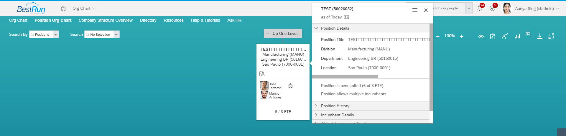The image size is (566, 136).
Task: Open the Aanya Sing (sfadmin) account menu
Action: point(537,8)
